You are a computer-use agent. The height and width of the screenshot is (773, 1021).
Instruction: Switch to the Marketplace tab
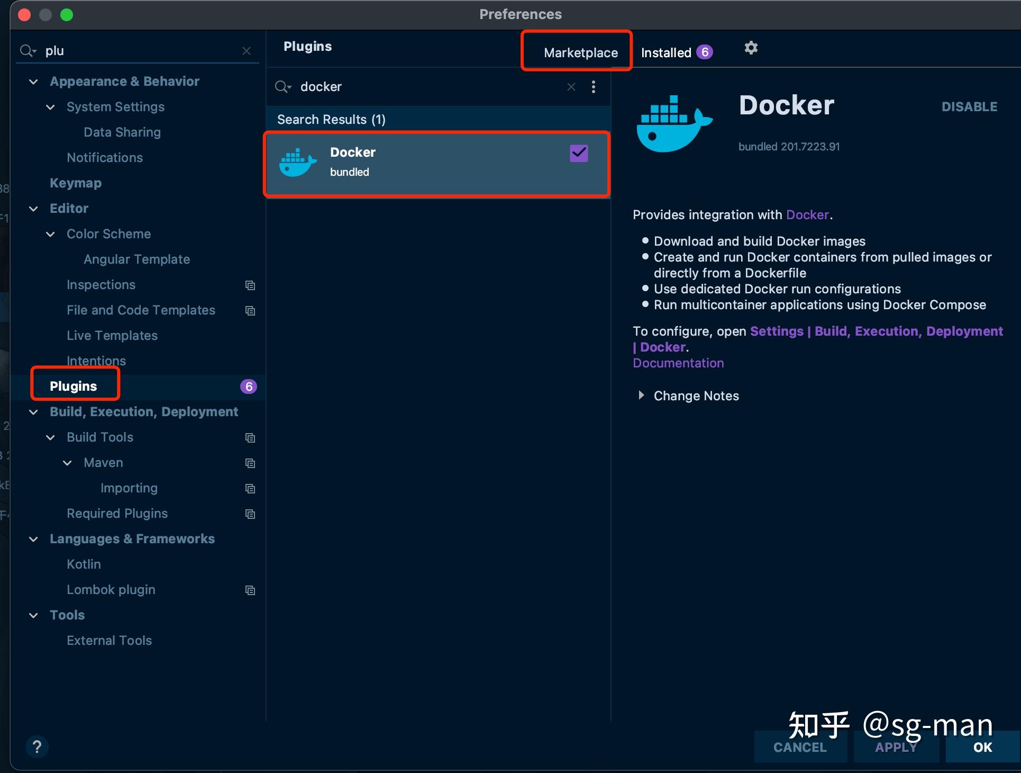(580, 52)
